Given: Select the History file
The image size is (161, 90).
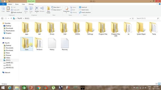Looking at the screenshot, I should [x=52, y=44].
